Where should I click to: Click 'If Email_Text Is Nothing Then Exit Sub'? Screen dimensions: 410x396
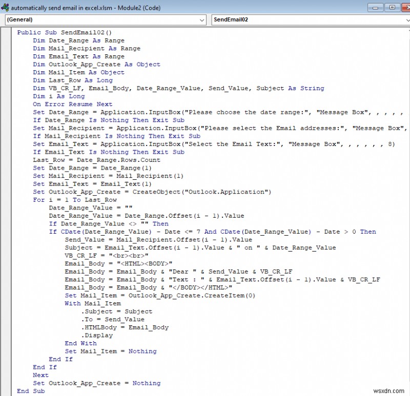pyautogui.click(x=109, y=152)
